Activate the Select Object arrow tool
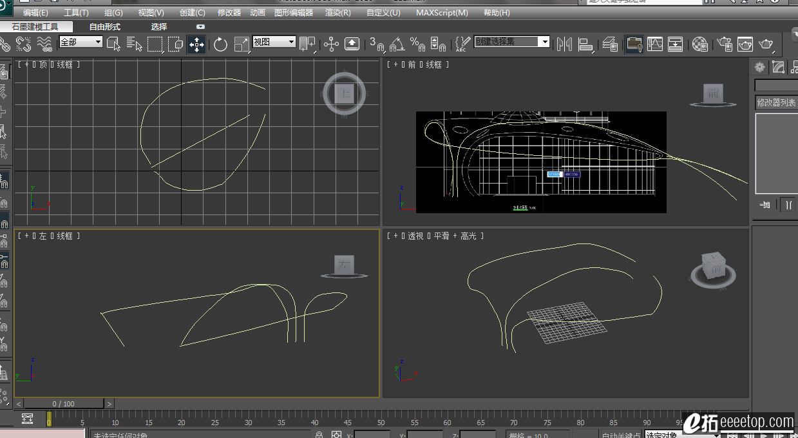The image size is (798, 438). tap(113, 44)
